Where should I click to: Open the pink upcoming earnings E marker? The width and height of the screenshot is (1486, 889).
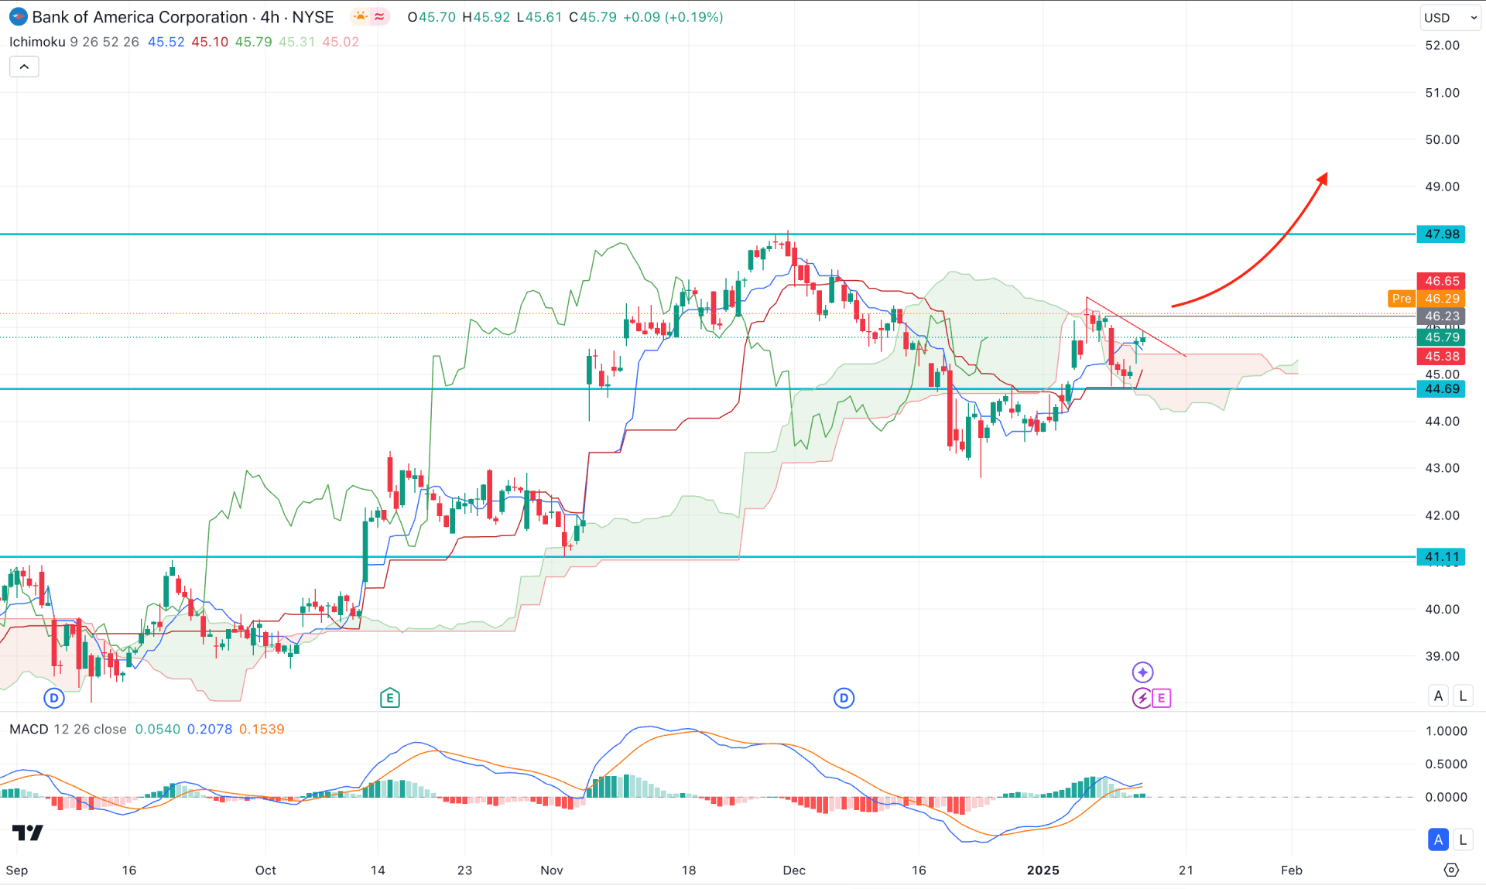tap(1161, 699)
